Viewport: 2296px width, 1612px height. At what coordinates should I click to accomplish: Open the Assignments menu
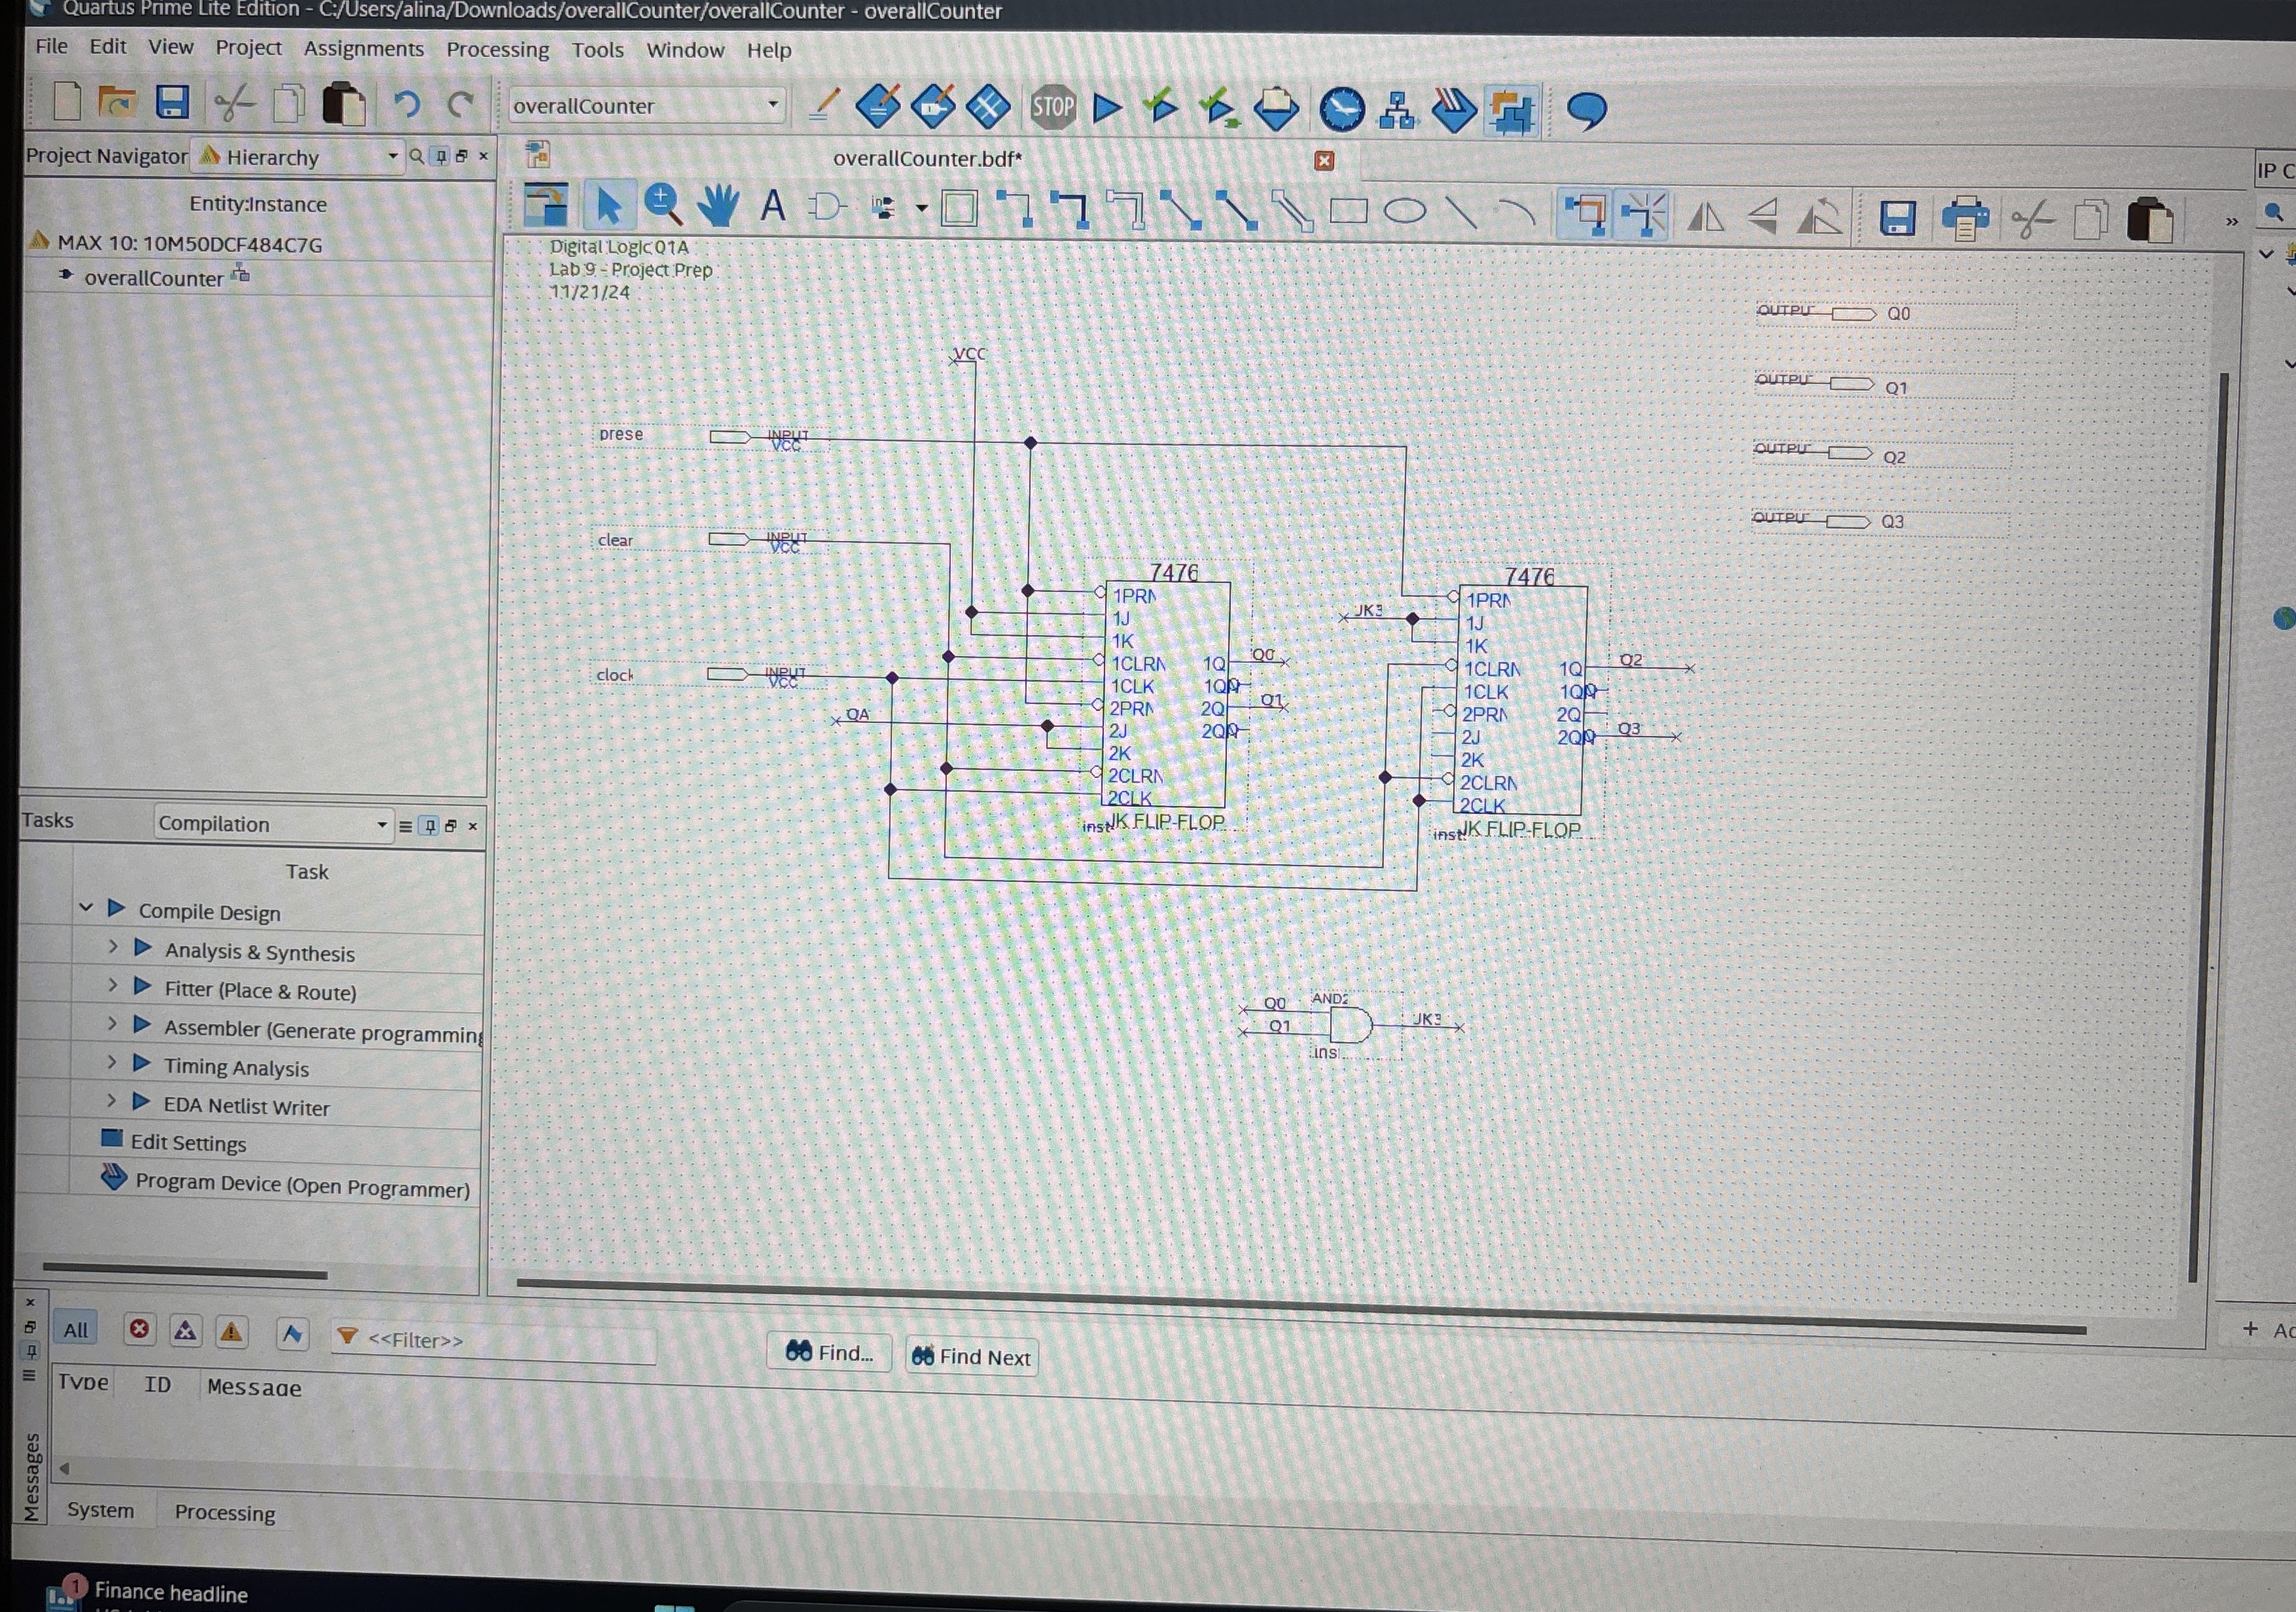coord(363,48)
